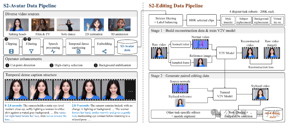
Task: Select the Film & TV thumbnail
Action: click(x=43, y=25)
